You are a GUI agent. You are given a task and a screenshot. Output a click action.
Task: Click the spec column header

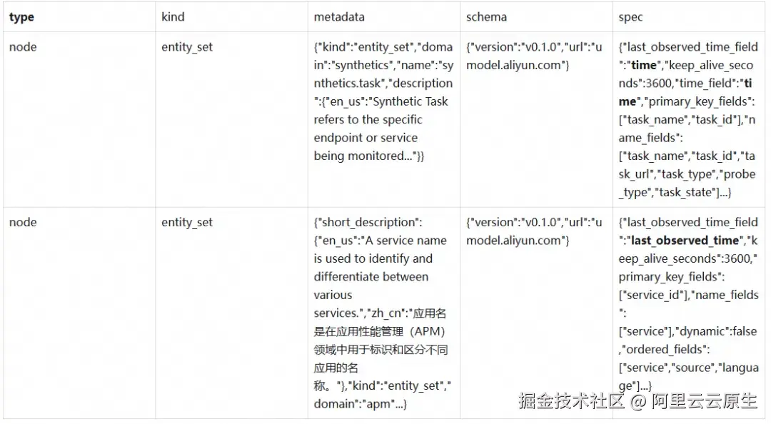click(x=631, y=17)
